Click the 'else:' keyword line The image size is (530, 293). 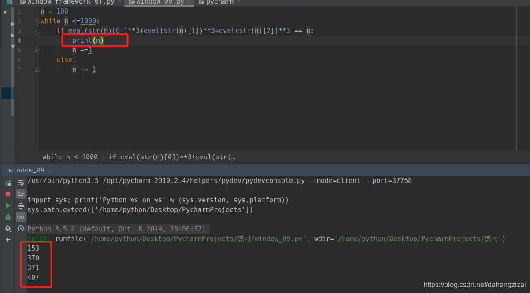[x=66, y=60]
